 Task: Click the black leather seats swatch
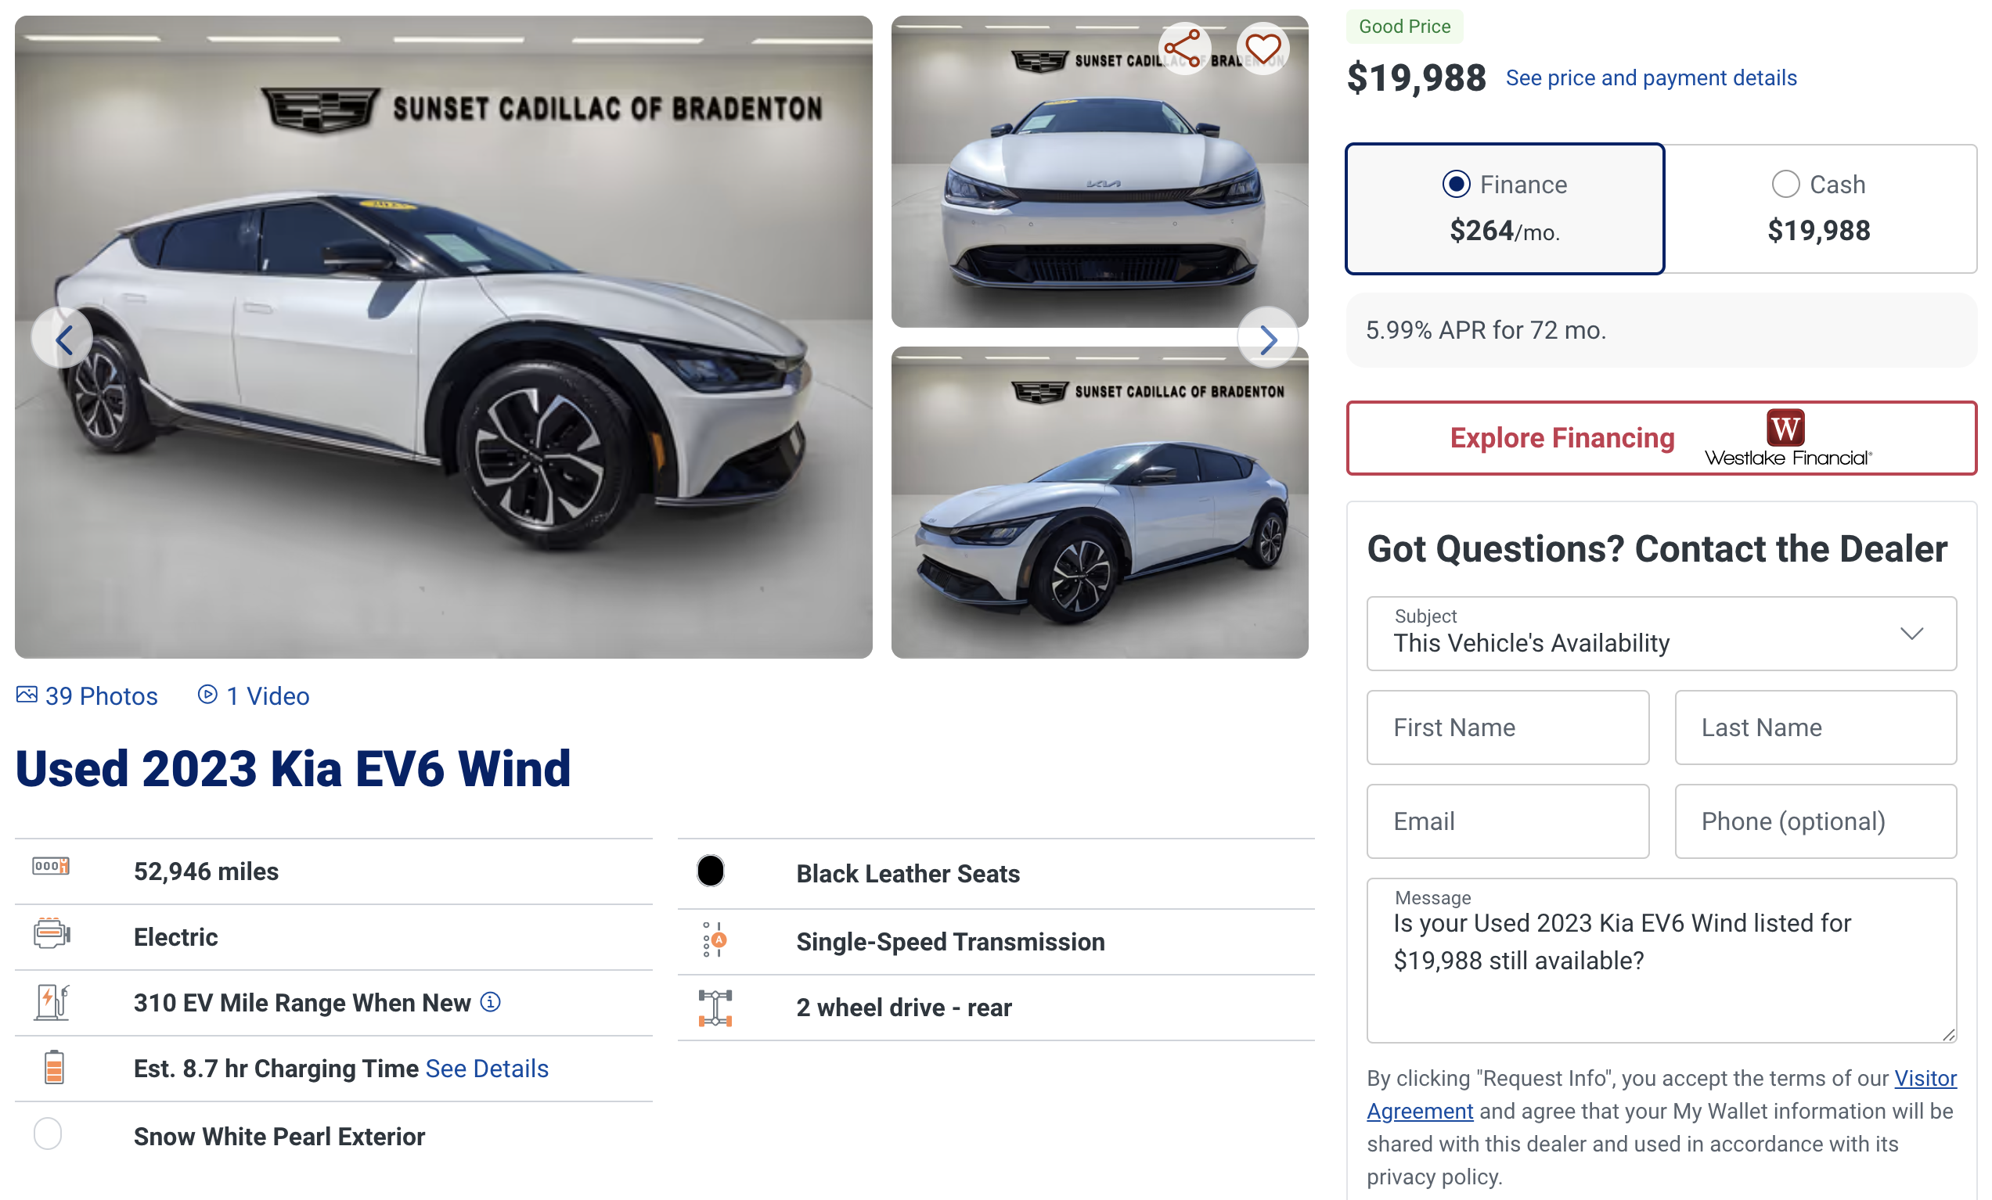[711, 871]
